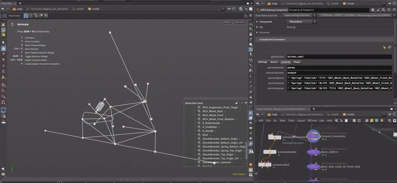
Task: Select the sceneinvoke3 node
Action: (x=265, y=165)
